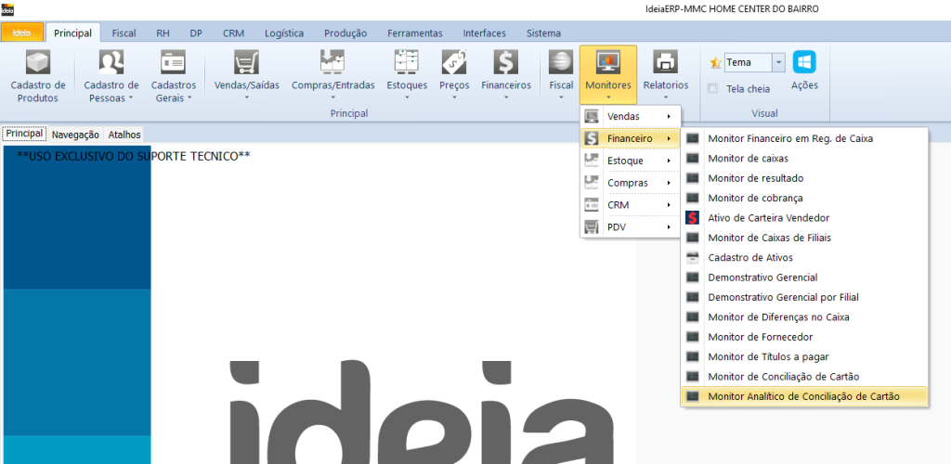Click the Ações Windows logo icon
Screen dimensions: 951x464
(804, 62)
